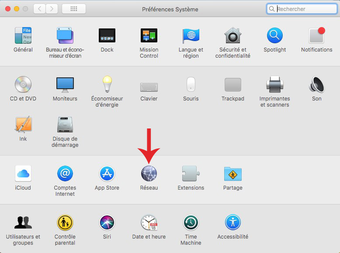Go forward with the right chevron button
This screenshot has height=253, width=340.
point(52,9)
